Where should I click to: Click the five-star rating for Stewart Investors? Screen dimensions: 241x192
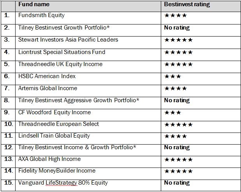tap(178, 40)
